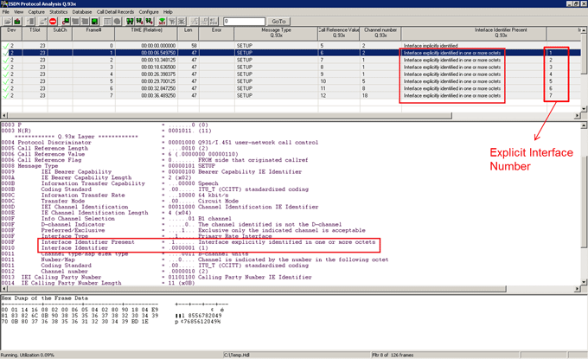The height and width of the screenshot is (359, 588).
Task: Click the red stop capture icon
Action: tap(53, 22)
